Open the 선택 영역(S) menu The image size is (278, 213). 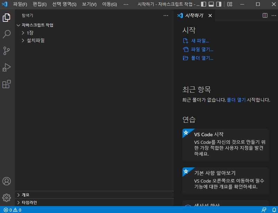pos(64,4)
